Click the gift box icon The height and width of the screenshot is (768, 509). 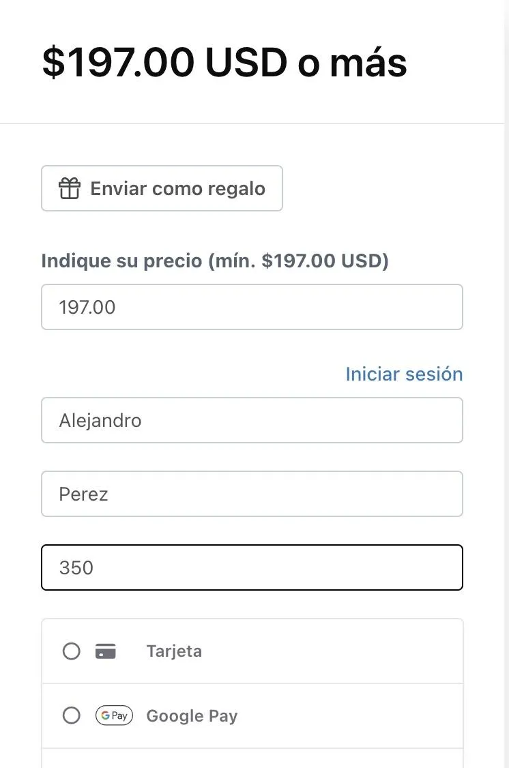tap(70, 188)
